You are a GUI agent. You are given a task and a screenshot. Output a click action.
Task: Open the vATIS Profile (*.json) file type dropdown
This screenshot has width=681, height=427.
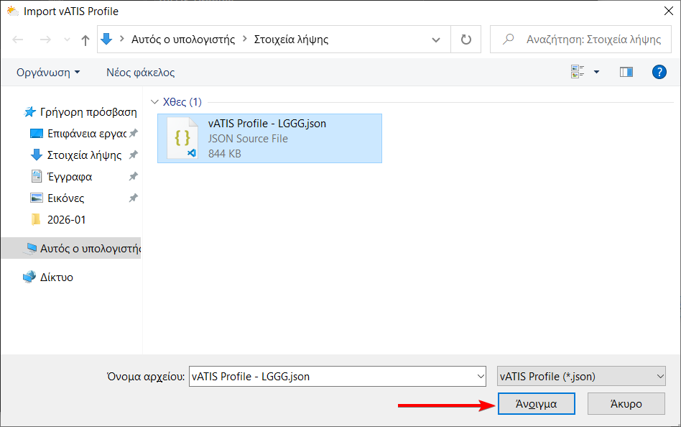coord(581,376)
